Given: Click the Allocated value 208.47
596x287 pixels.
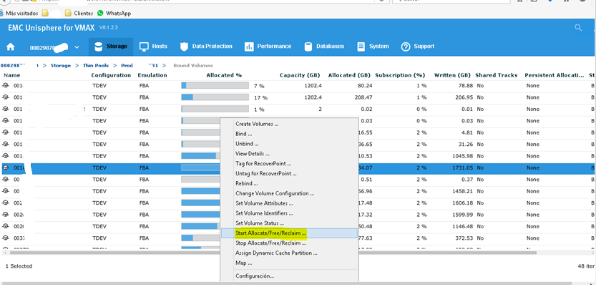Looking at the screenshot, I should coord(363,97).
